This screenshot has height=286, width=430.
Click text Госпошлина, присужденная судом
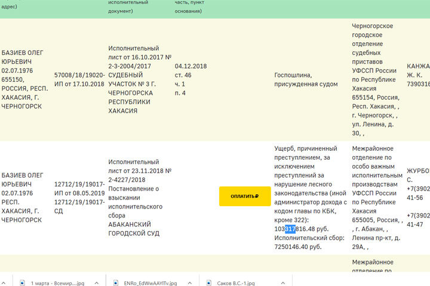(x=306, y=79)
